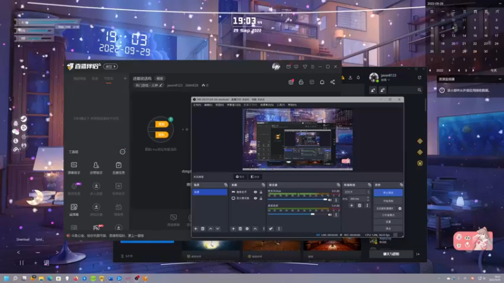Open the room manager assistant tool

[96, 168]
